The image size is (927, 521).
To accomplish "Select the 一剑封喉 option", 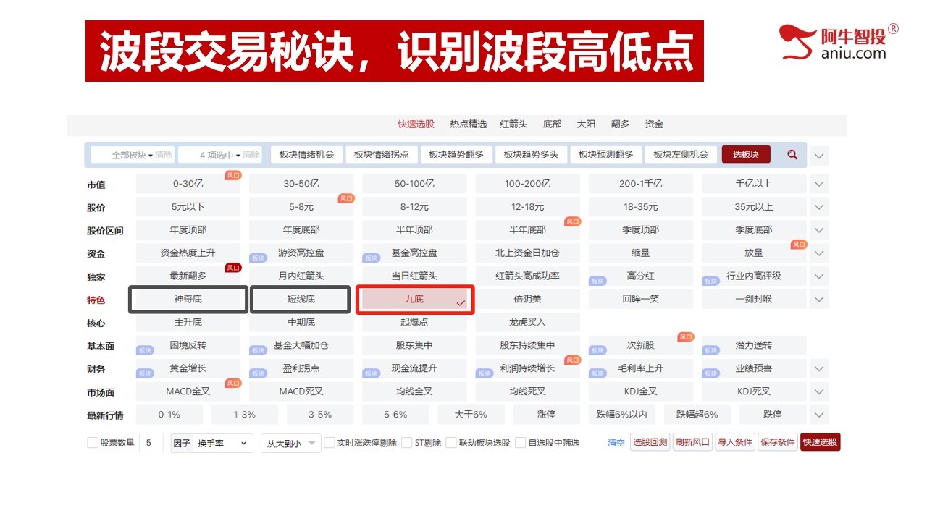I will point(754,300).
